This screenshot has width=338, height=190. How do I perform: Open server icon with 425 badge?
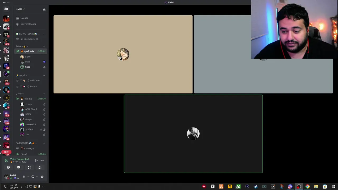6,42
